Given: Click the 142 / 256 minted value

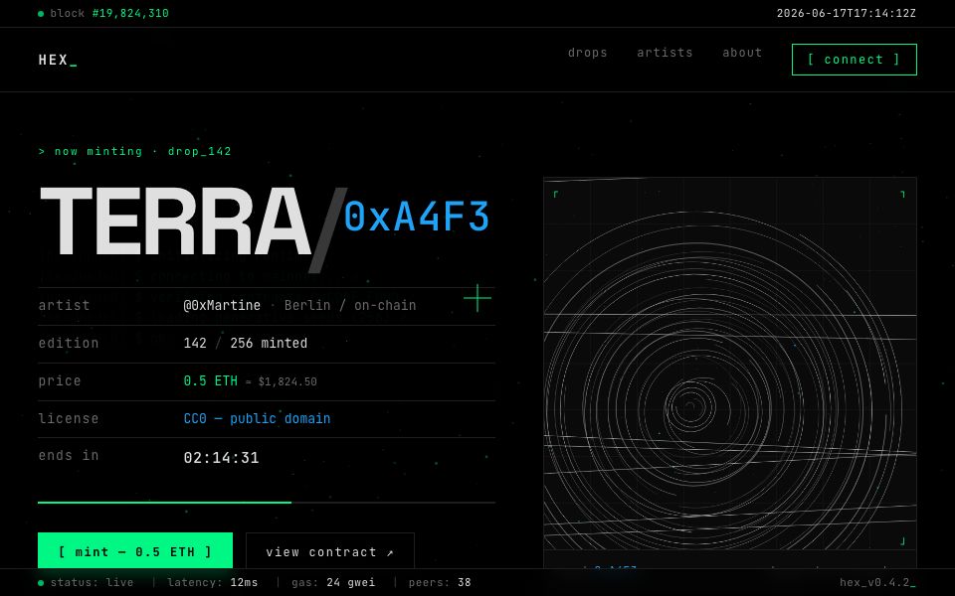Looking at the screenshot, I should coord(246,343).
